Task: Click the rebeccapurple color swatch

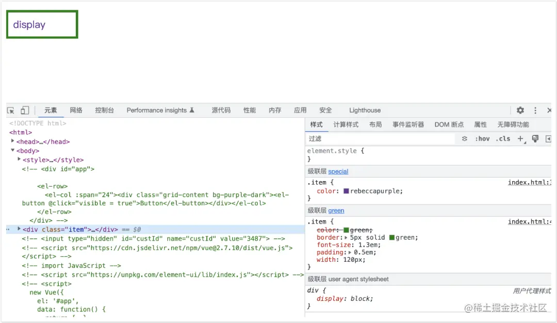Action: [347, 191]
